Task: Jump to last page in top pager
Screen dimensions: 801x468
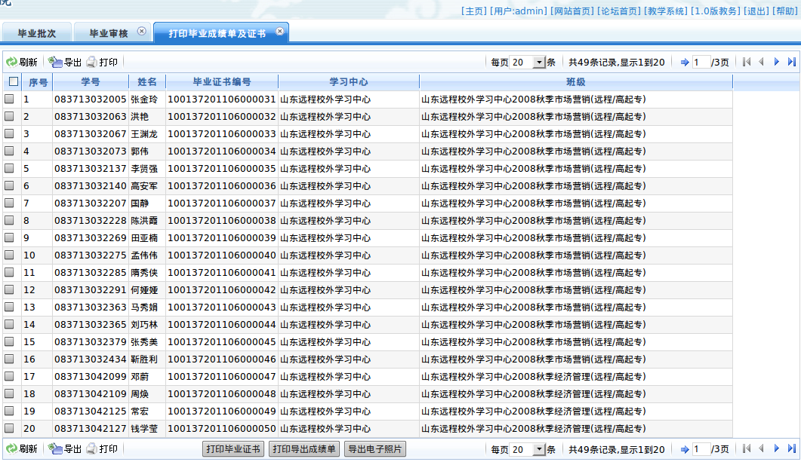Action: point(791,63)
